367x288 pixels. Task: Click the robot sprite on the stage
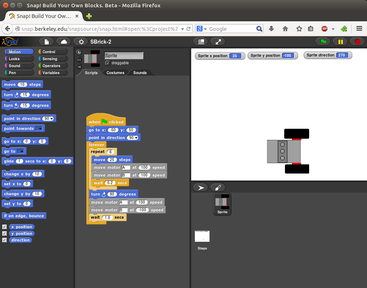288,151
